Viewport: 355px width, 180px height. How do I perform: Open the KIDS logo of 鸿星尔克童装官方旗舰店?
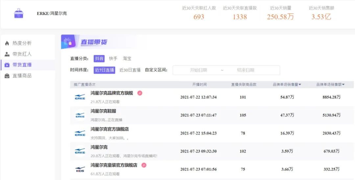80,169
